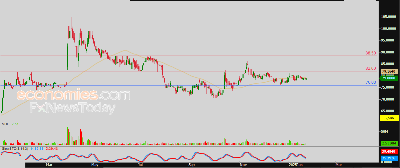The image size is (400, 168).
Task: Click the 2025Jan date axis label
Action: coord(296,165)
